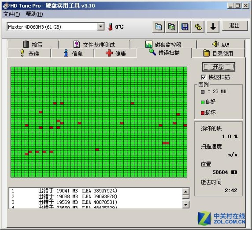Start the scan with the 开始 button
This screenshot has width=252, height=230.
click(219, 67)
